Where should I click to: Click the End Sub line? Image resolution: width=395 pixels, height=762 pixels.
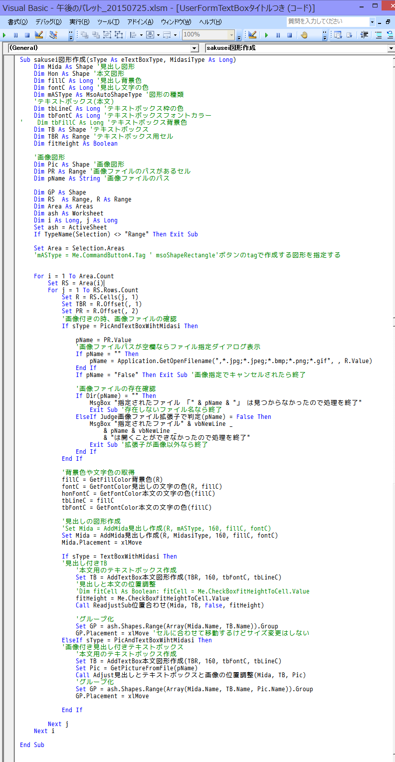tap(32, 745)
